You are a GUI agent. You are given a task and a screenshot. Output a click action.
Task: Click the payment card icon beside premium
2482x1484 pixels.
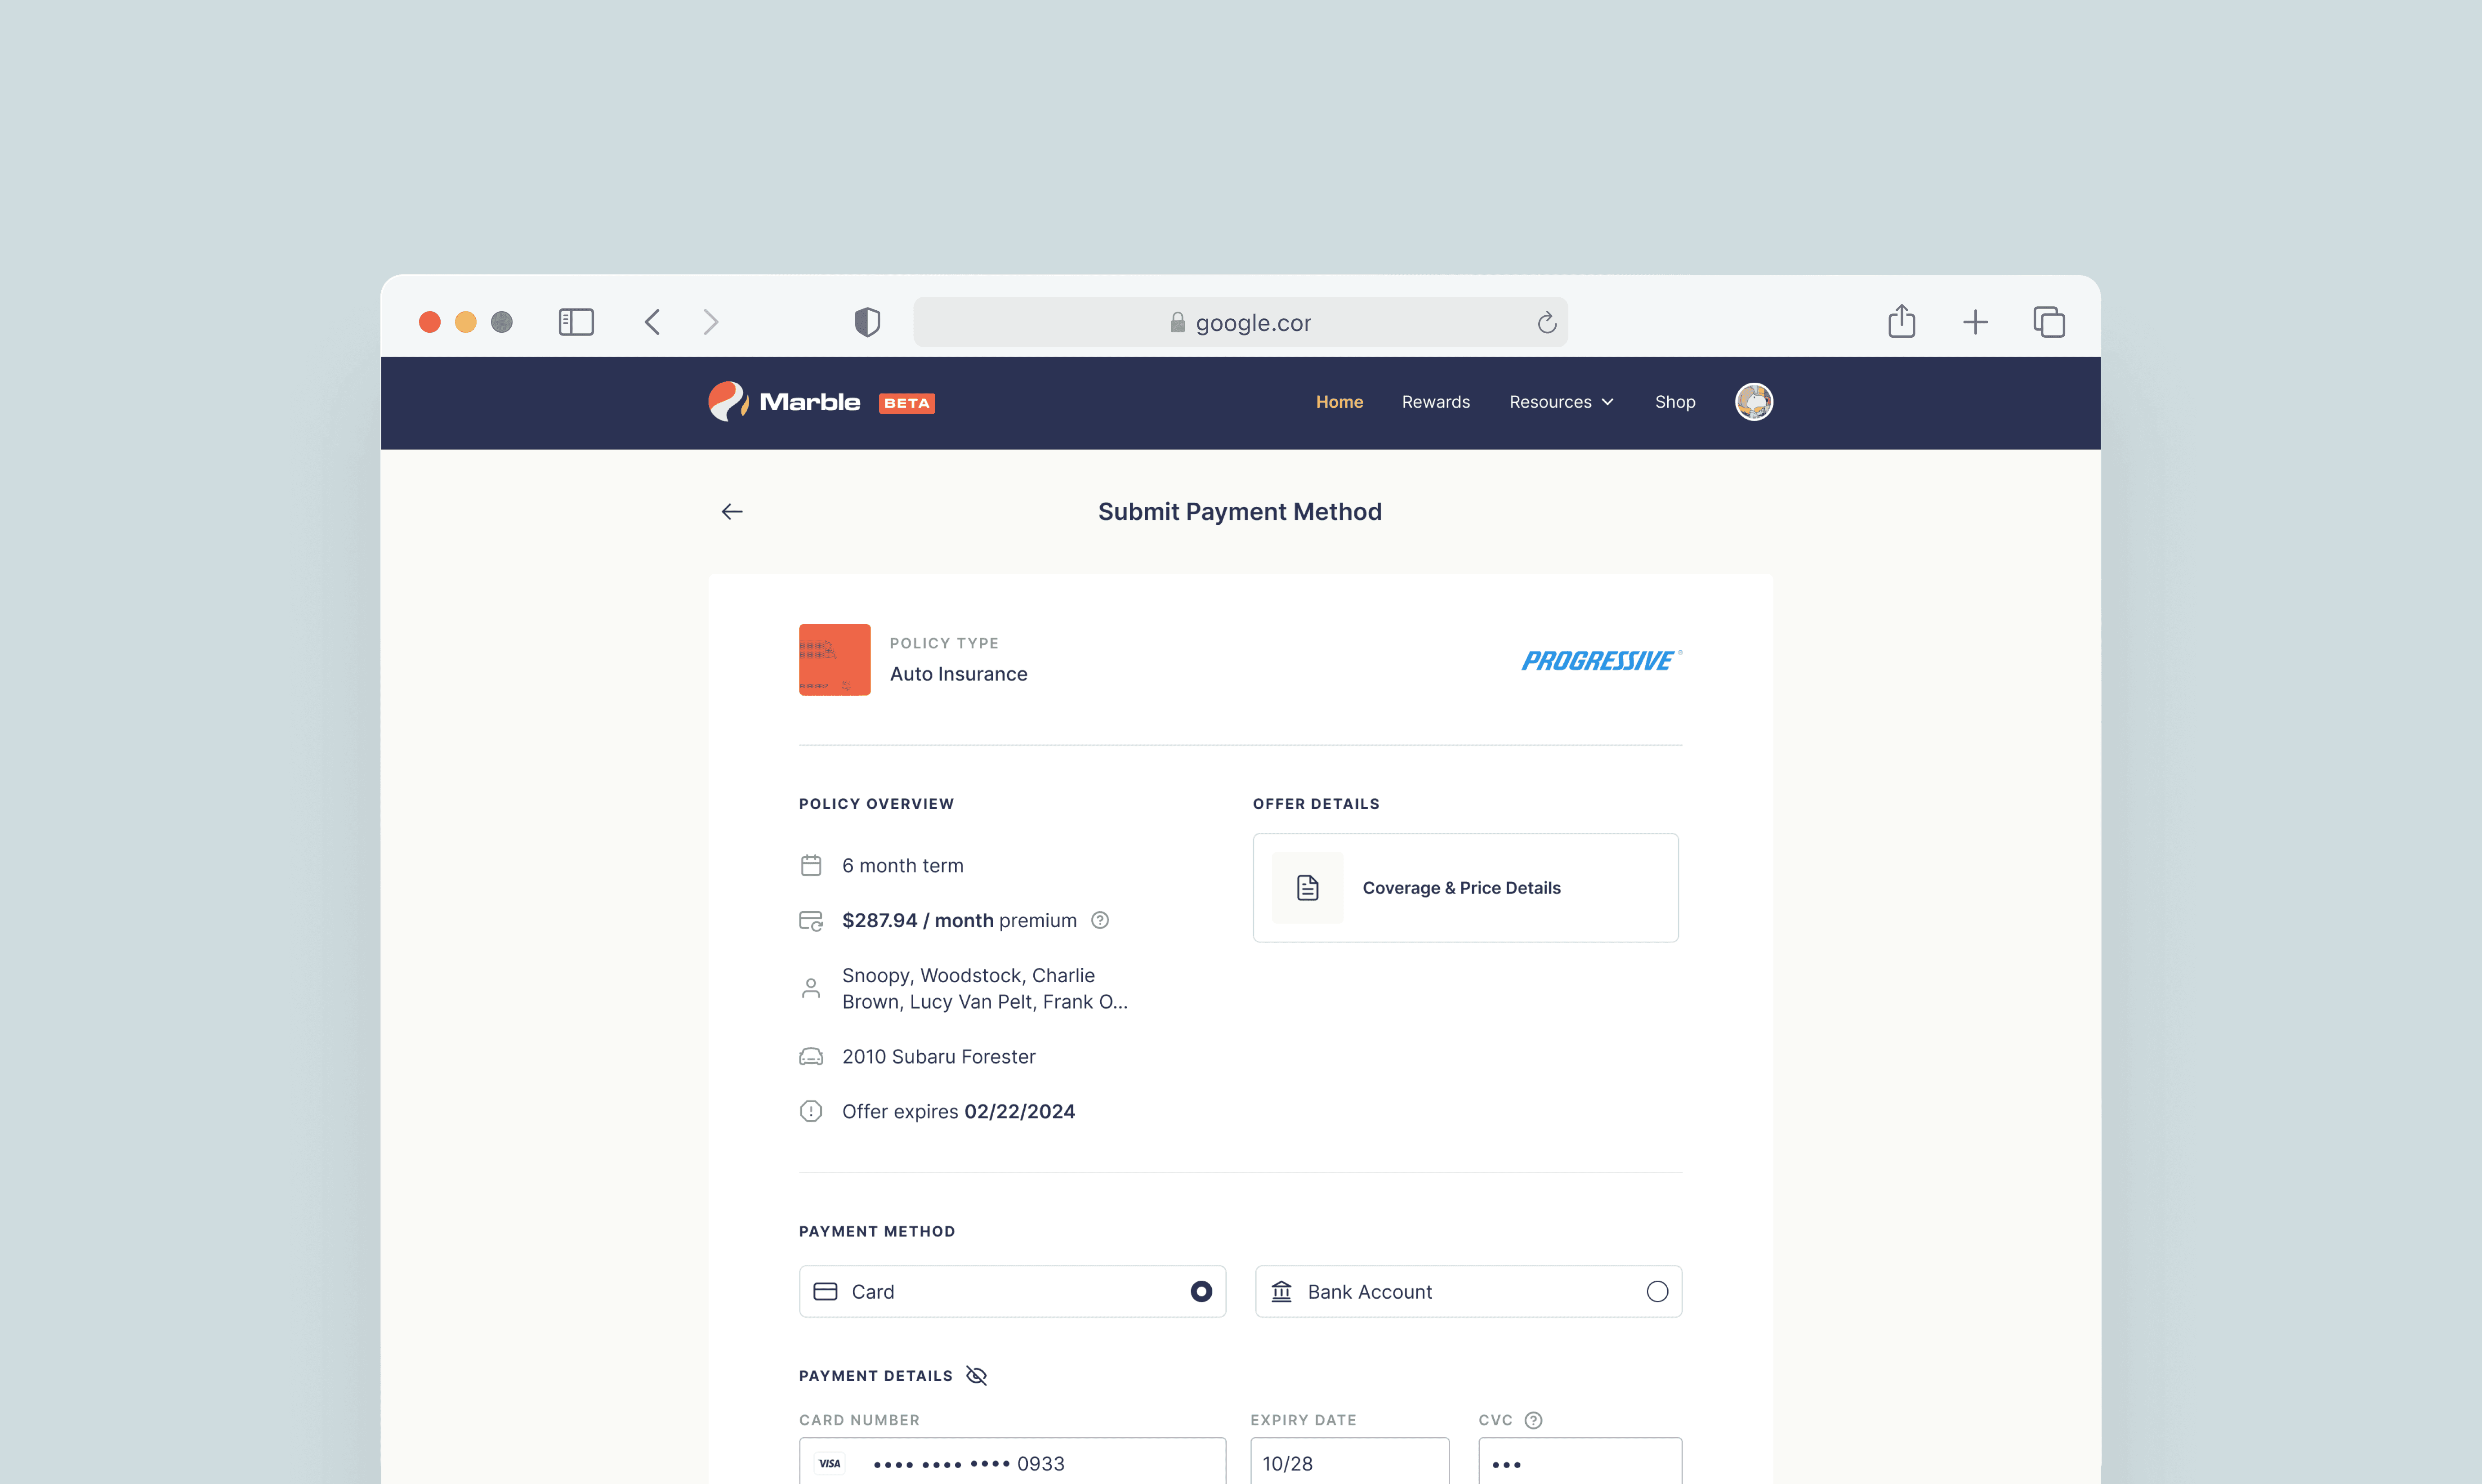pyautogui.click(x=811, y=921)
